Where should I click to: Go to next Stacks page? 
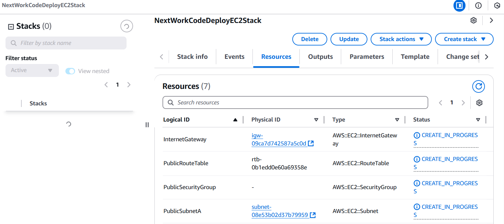coord(129,85)
